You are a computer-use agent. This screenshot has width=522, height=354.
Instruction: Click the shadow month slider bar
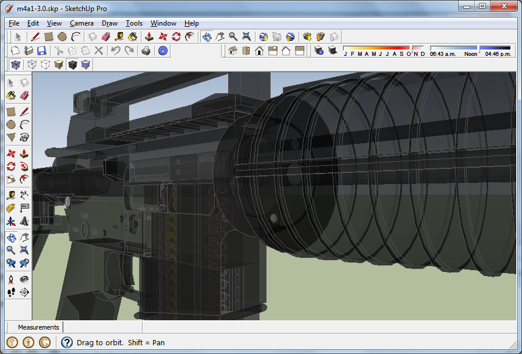click(383, 48)
